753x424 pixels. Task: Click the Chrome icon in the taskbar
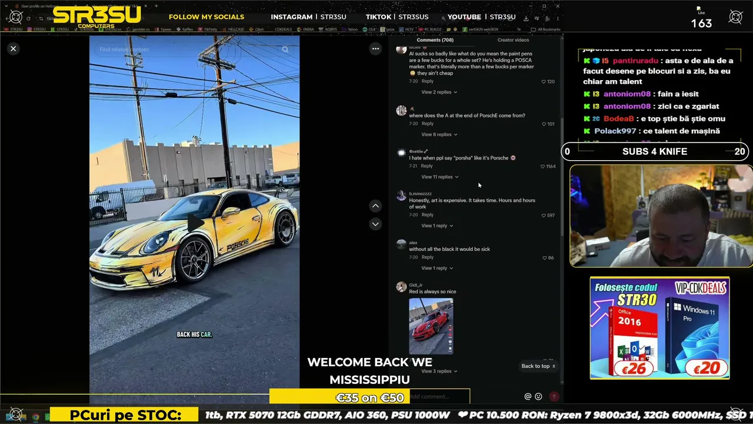(x=36, y=417)
